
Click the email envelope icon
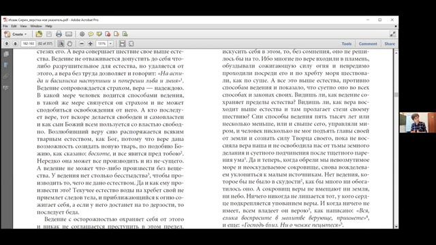point(69,34)
